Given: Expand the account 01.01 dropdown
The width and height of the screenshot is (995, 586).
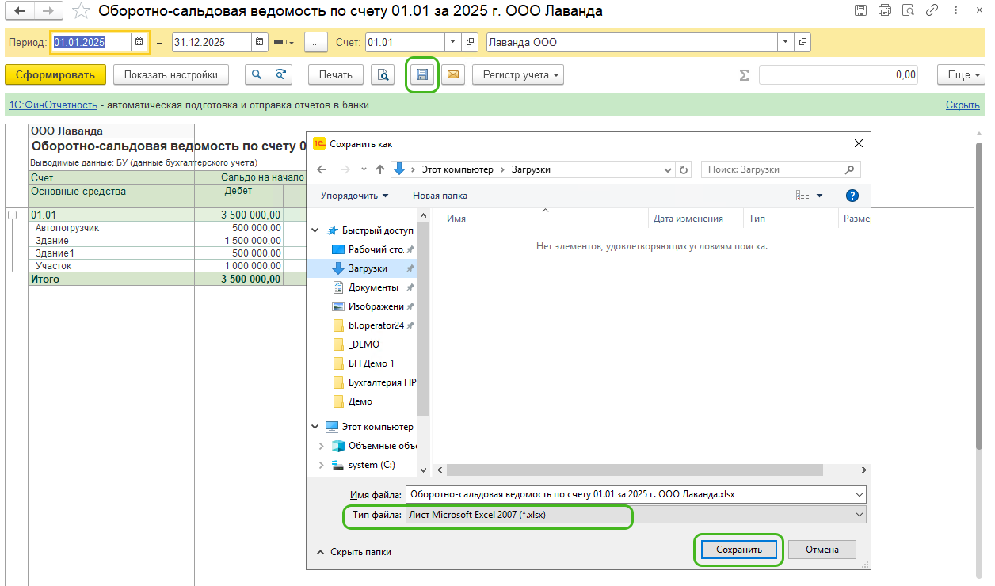Looking at the screenshot, I should (x=452, y=42).
